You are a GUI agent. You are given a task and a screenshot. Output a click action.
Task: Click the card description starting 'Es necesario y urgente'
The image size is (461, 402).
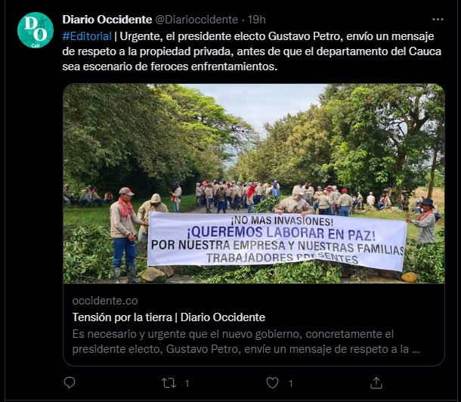tap(246, 342)
